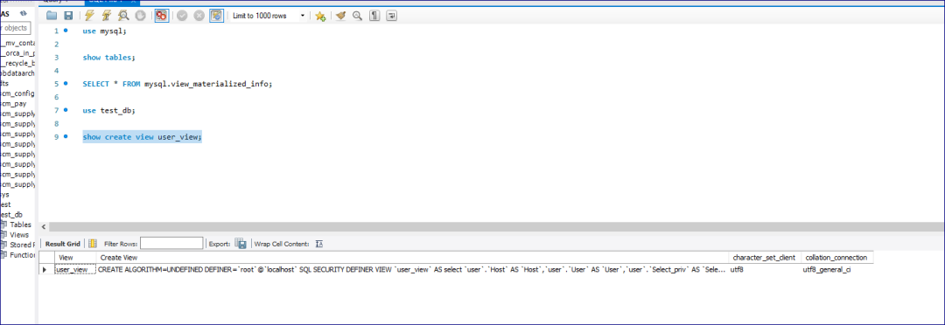Select the scm_config schema
This screenshot has height=325, width=945.
click(x=17, y=93)
